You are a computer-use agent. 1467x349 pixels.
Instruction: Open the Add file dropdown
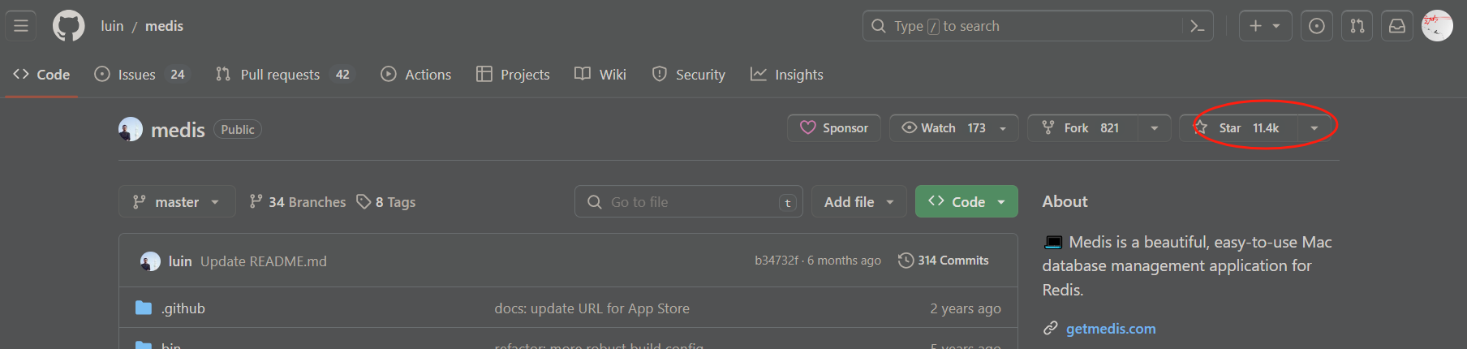(x=858, y=201)
